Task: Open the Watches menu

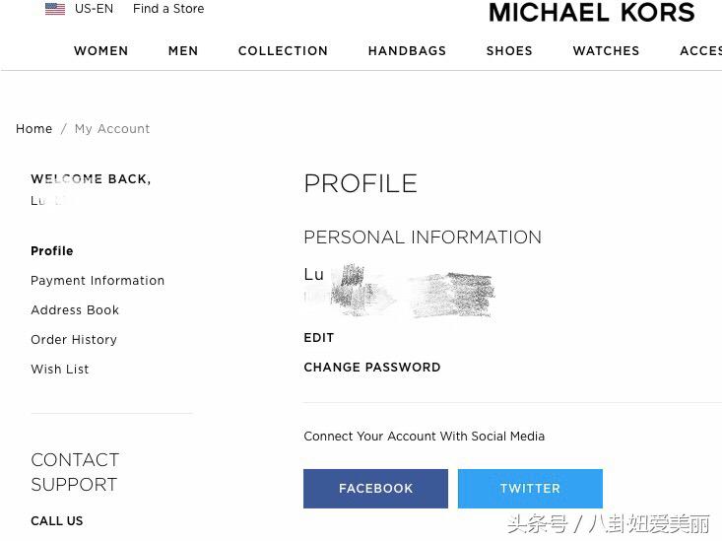Action: 606,51
